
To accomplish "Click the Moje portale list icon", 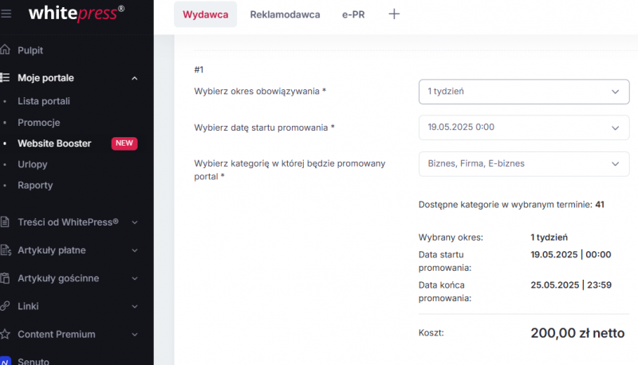I will [6, 78].
